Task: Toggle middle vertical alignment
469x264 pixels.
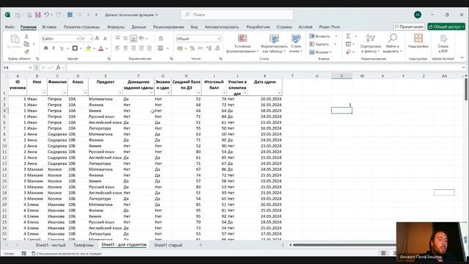Action: 125,38
